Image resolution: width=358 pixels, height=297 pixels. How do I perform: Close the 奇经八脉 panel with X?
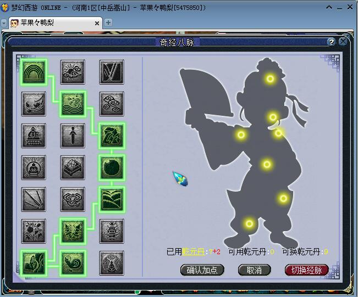click(343, 42)
